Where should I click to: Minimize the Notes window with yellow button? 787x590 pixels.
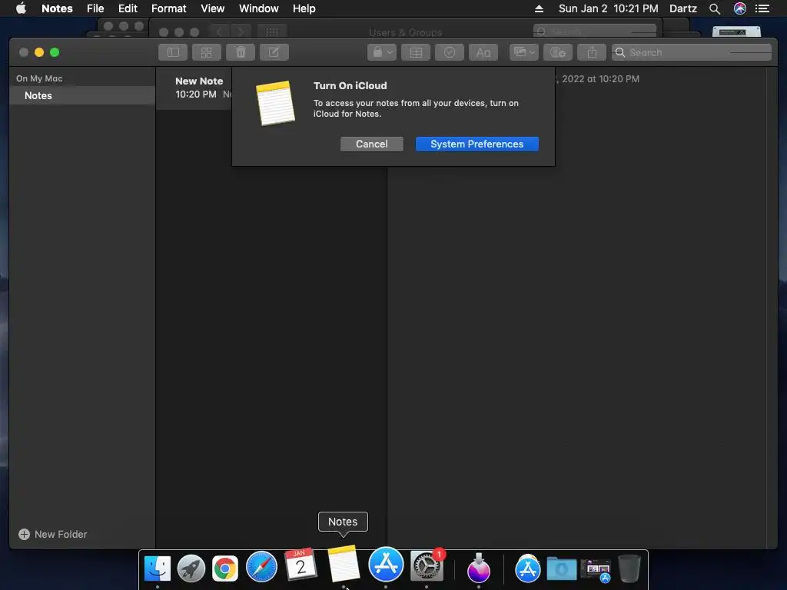(39, 52)
